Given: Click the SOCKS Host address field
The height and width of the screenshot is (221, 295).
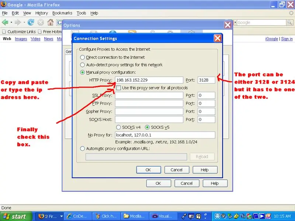Looking at the screenshot, I should click(x=149, y=119).
